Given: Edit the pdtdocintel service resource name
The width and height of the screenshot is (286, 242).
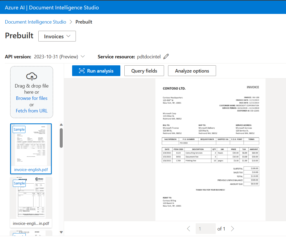Looking at the screenshot, I should (166, 56).
